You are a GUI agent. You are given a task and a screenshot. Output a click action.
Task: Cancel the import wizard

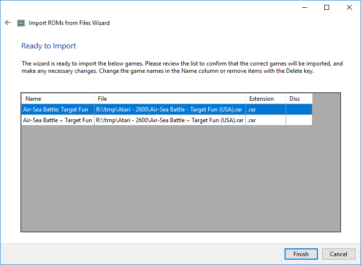[338, 254]
